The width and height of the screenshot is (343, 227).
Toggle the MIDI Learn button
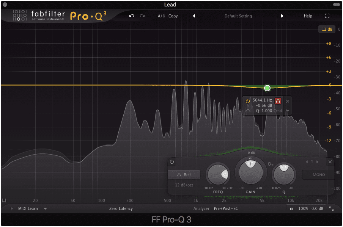click(x=28, y=208)
